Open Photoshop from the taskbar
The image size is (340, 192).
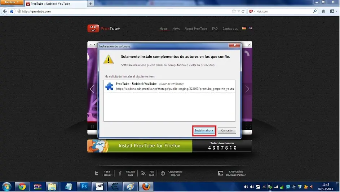click(x=84, y=187)
